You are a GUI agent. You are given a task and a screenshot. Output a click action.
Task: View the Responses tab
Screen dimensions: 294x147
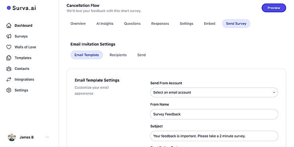click(x=160, y=24)
